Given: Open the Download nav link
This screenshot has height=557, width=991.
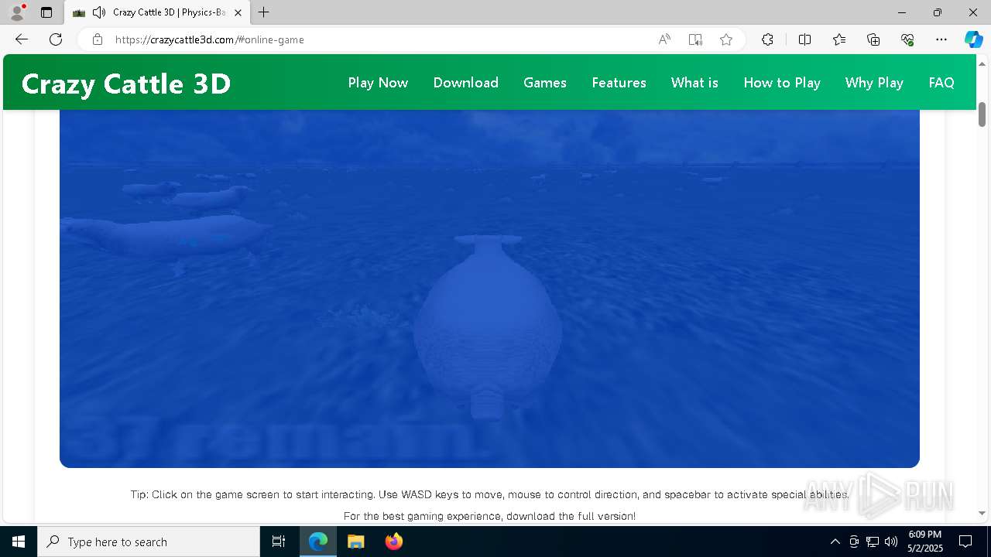Looking at the screenshot, I should coord(466,83).
